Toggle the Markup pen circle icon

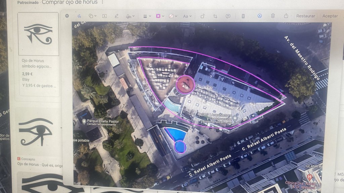tap(260, 16)
